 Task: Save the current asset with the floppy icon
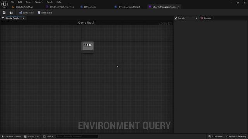pyautogui.click(x=4, y=12)
